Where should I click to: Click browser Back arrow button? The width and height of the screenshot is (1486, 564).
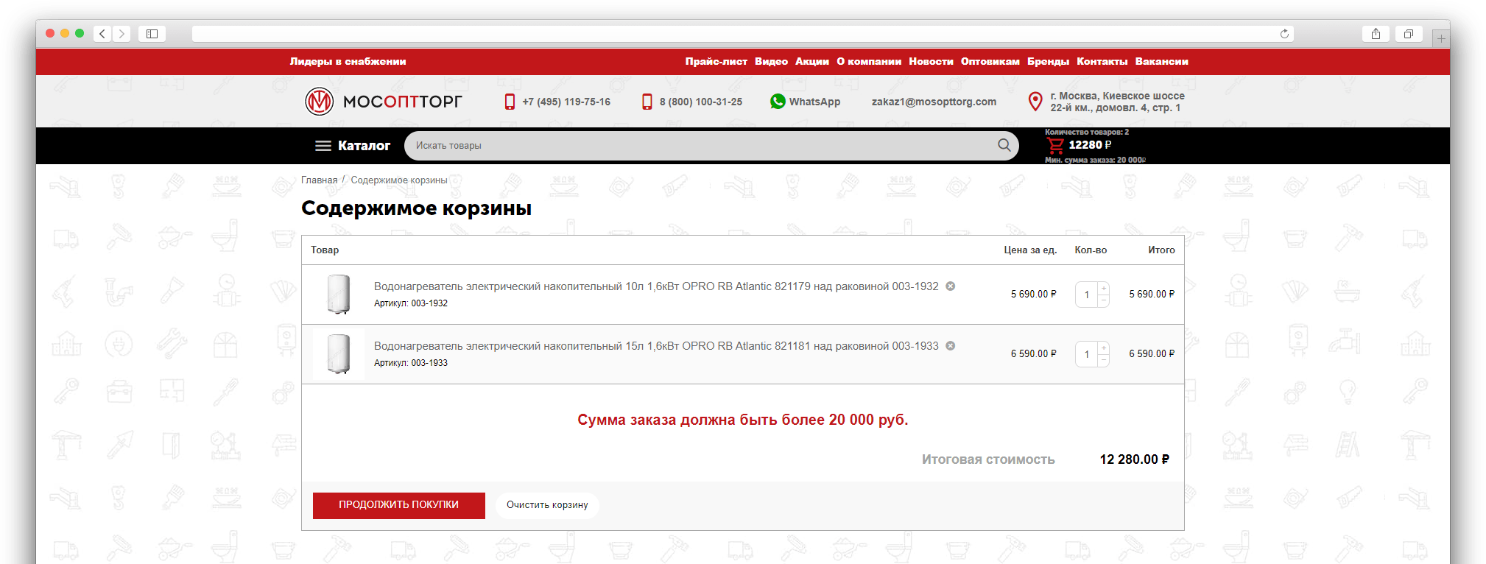coord(102,34)
